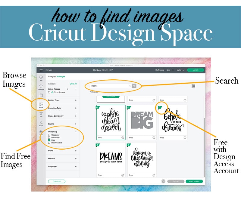Open the hamburger menu beside Canvas
The width and height of the screenshot is (241, 203).
(41, 70)
